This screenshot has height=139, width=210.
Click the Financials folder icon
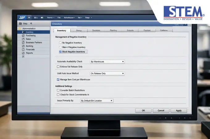point(23,49)
